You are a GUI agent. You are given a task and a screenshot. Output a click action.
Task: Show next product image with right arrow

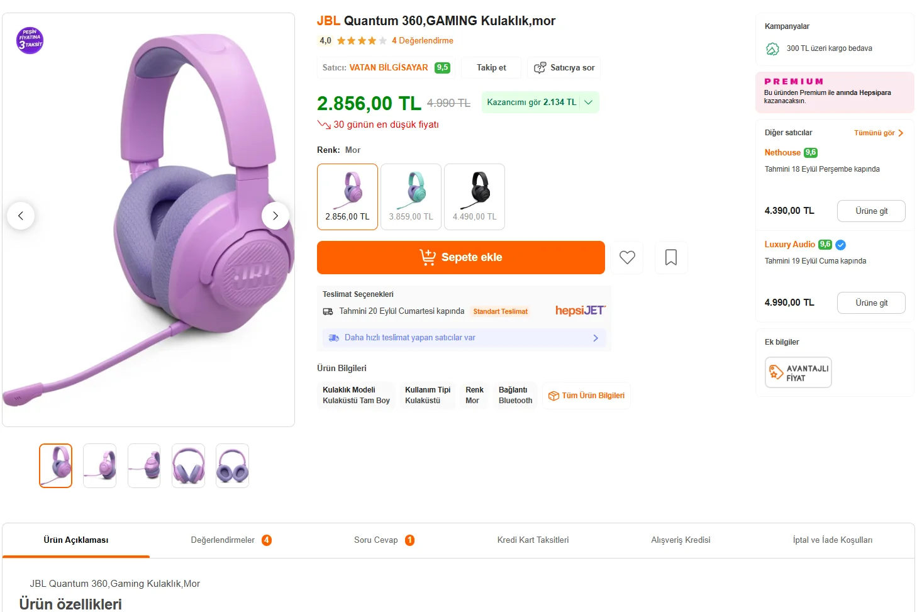pyautogui.click(x=275, y=216)
